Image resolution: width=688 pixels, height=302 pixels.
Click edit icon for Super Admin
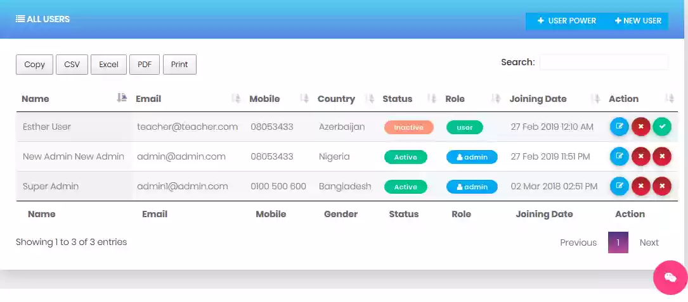coord(619,186)
